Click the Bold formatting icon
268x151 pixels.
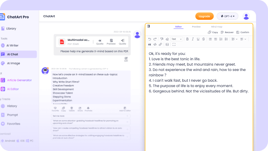tap(187, 39)
